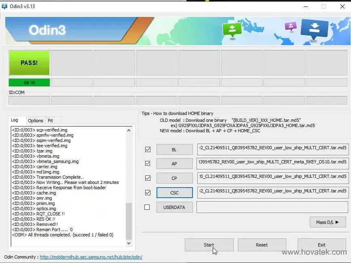Select the Log tab

17,120
